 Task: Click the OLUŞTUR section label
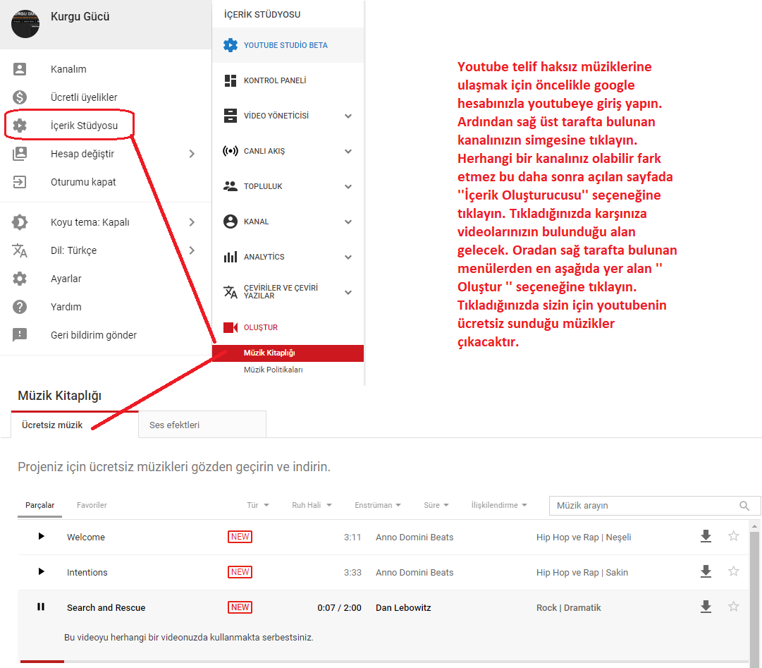pos(261,328)
